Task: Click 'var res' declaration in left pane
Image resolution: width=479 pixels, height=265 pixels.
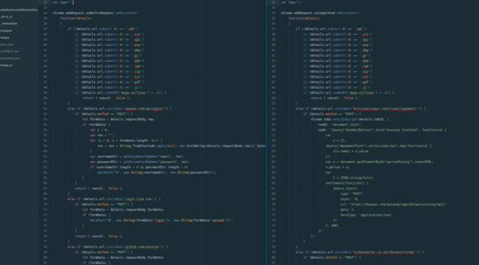Action: [x=102, y=135]
